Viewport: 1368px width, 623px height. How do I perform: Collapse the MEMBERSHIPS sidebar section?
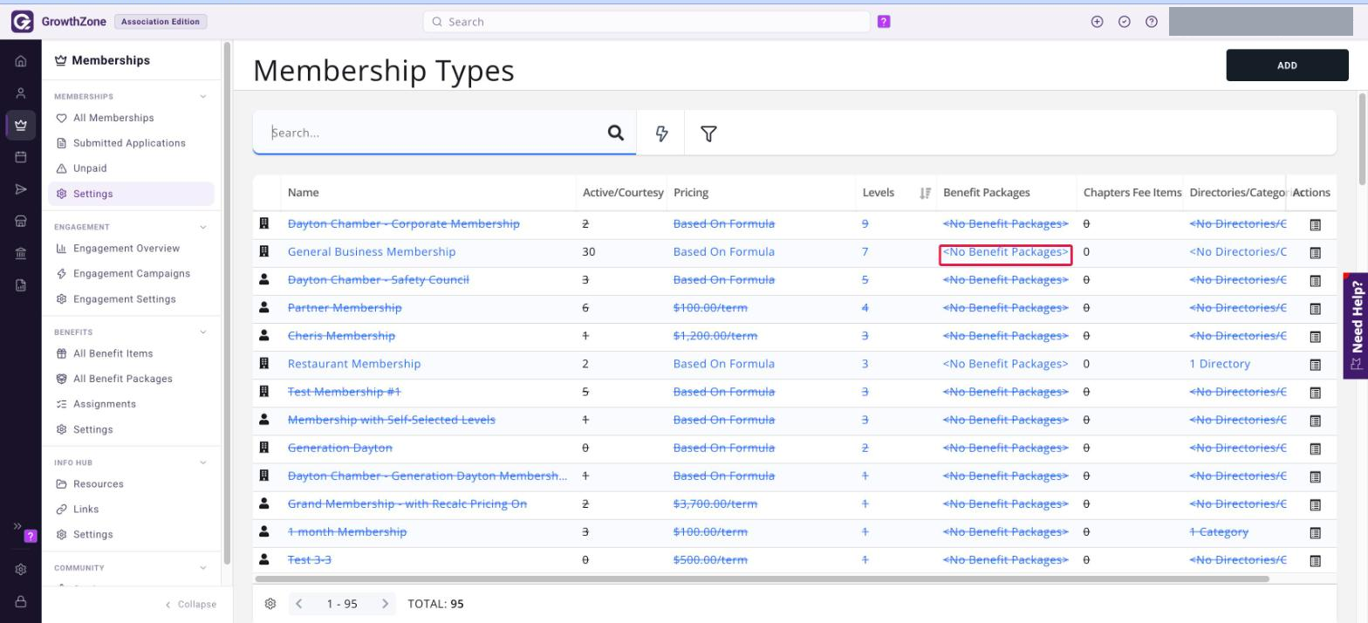pos(203,97)
